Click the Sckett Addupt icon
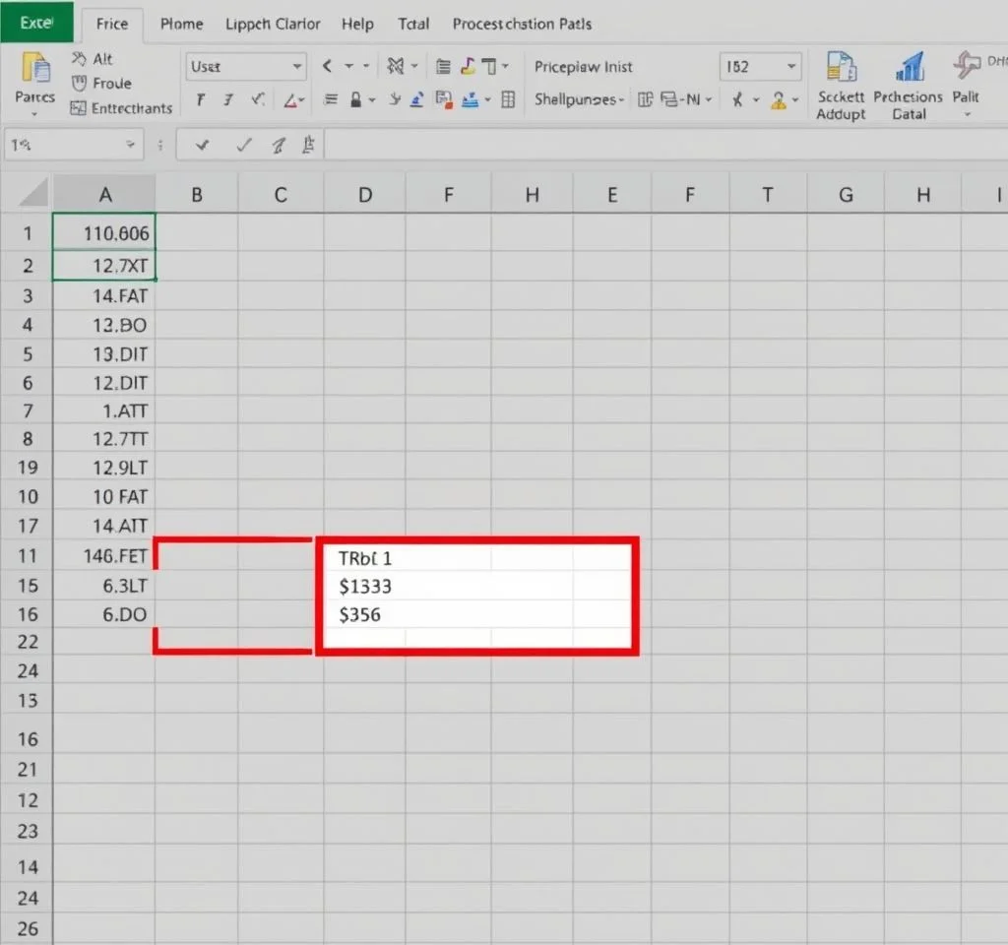The image size is (1008, 945). point(841,68)
